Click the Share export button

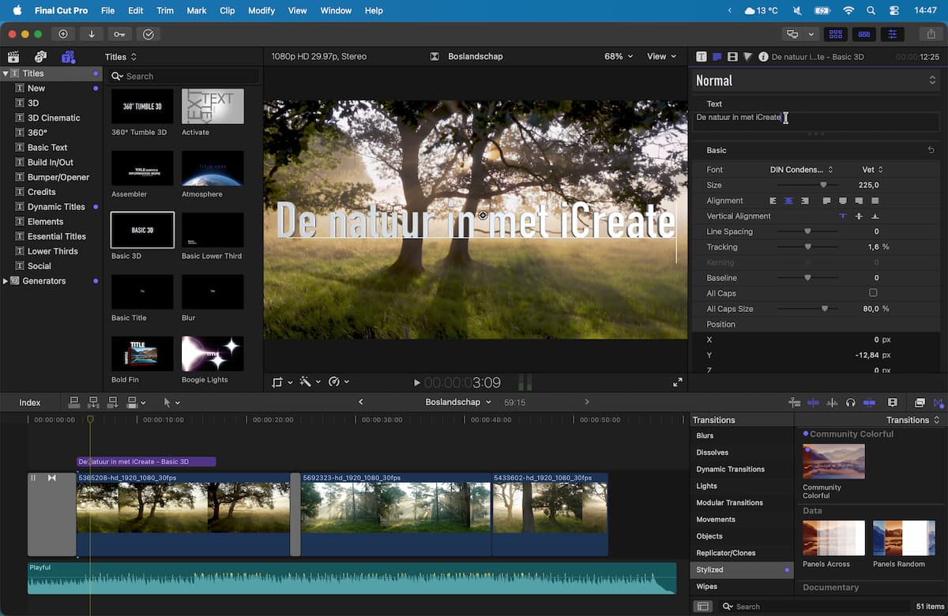[931, 34]
